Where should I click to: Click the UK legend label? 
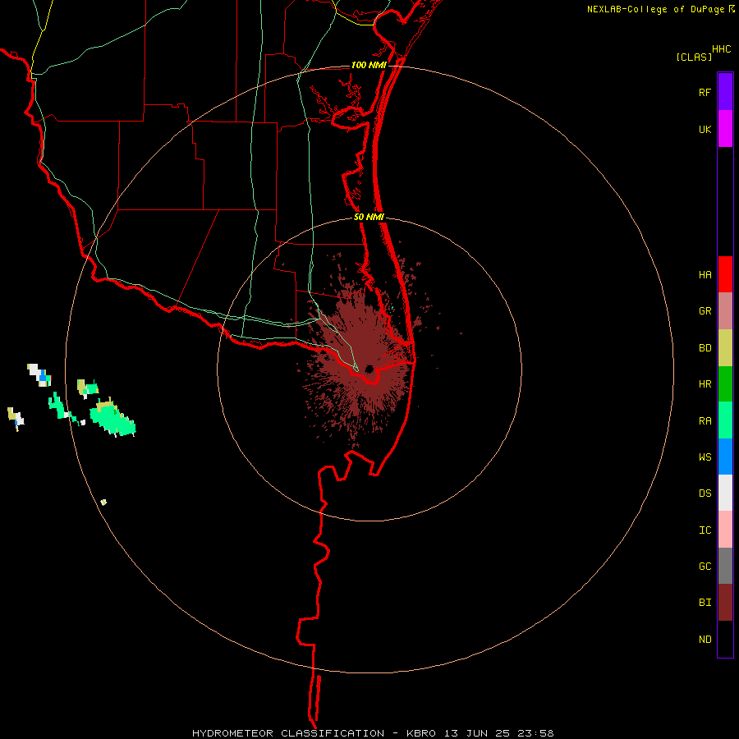[x=705, y=130]
